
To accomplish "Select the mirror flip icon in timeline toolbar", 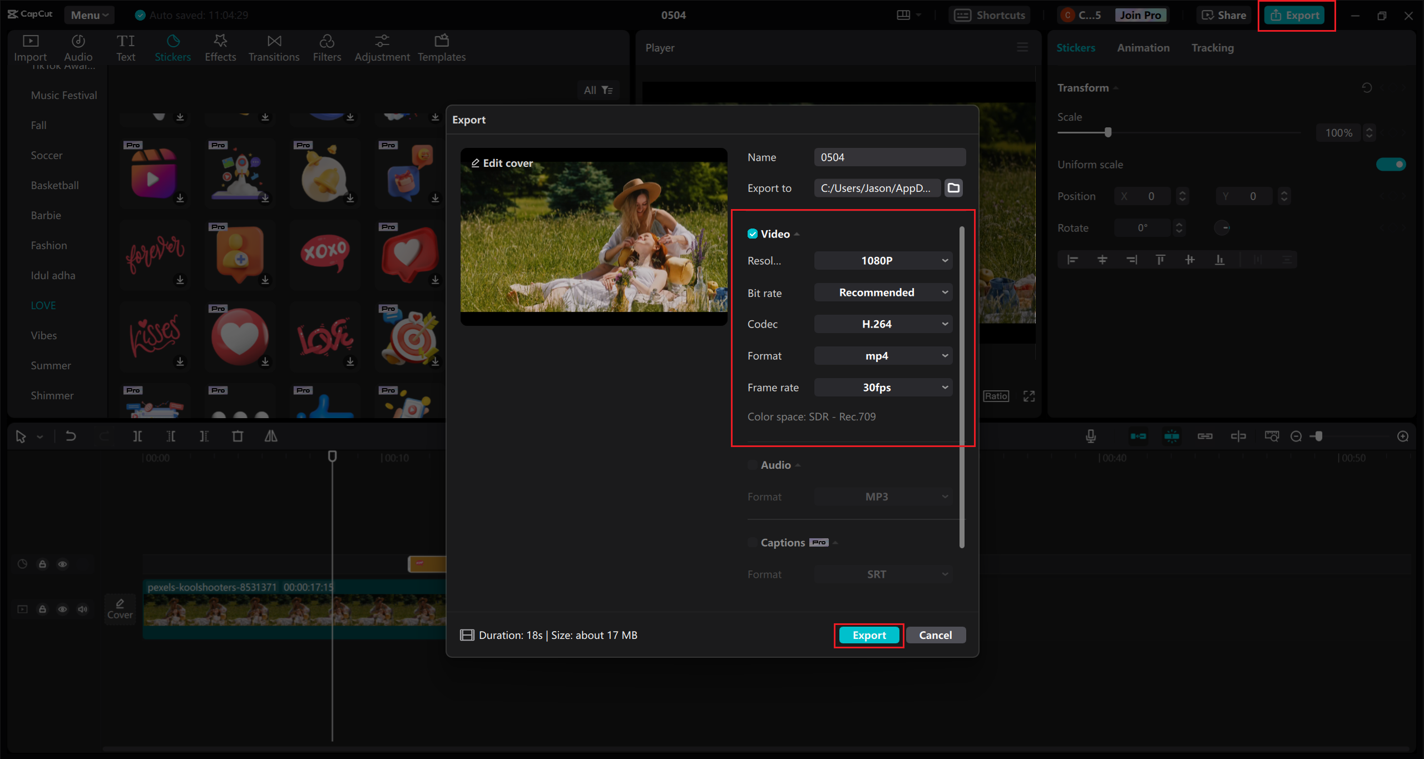I will tap(270, 436).
